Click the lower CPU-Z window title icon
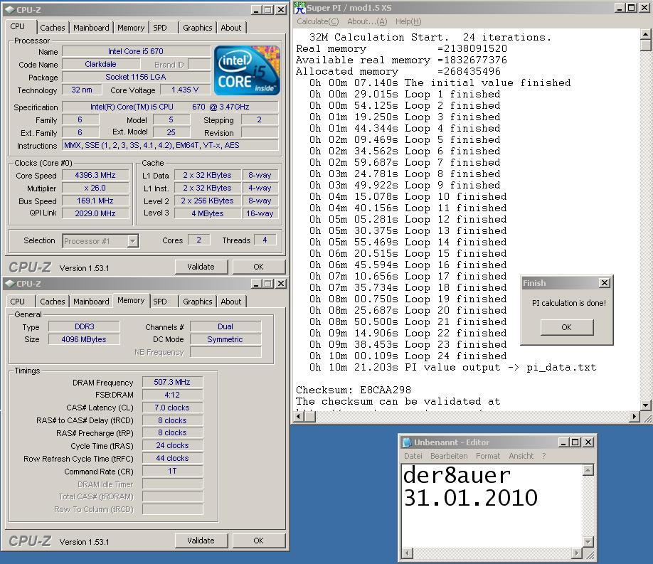 [9, 284]
